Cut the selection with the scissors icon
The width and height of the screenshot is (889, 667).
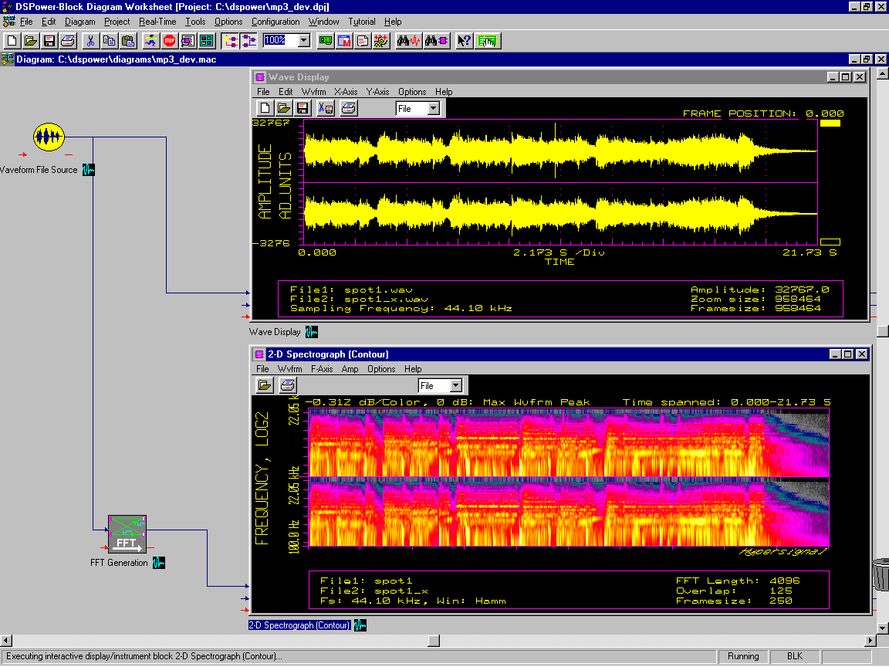click(90, 41)
